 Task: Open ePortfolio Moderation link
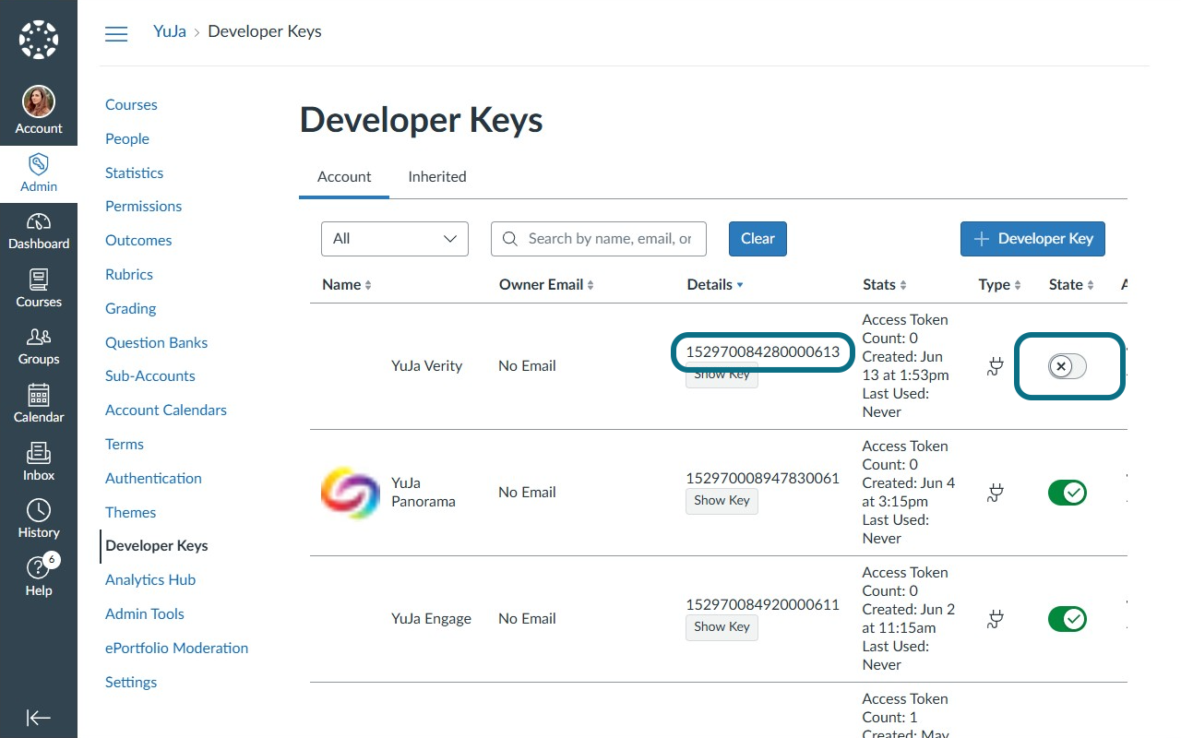[x=177, y=649]
